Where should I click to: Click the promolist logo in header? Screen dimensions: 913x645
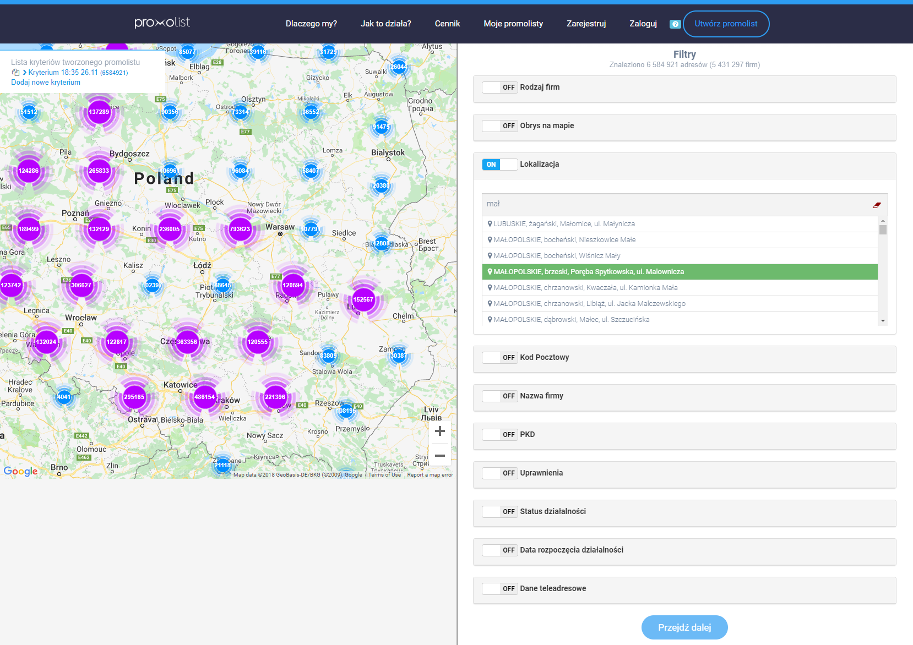pyautogui.click(x=162, y=23)
